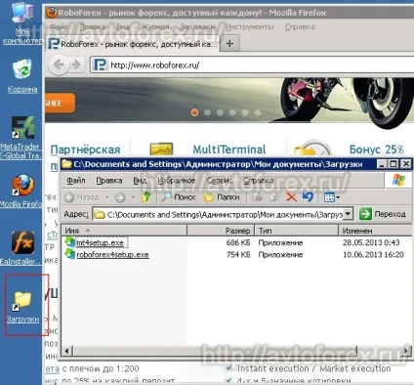Open Firefox Инструменты menu
This screenshot has width=414, height=385.
249,26
